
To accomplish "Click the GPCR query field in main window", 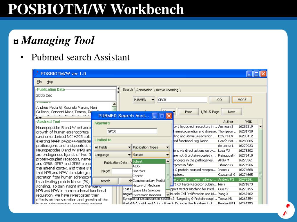I will [x=182, y=100].
